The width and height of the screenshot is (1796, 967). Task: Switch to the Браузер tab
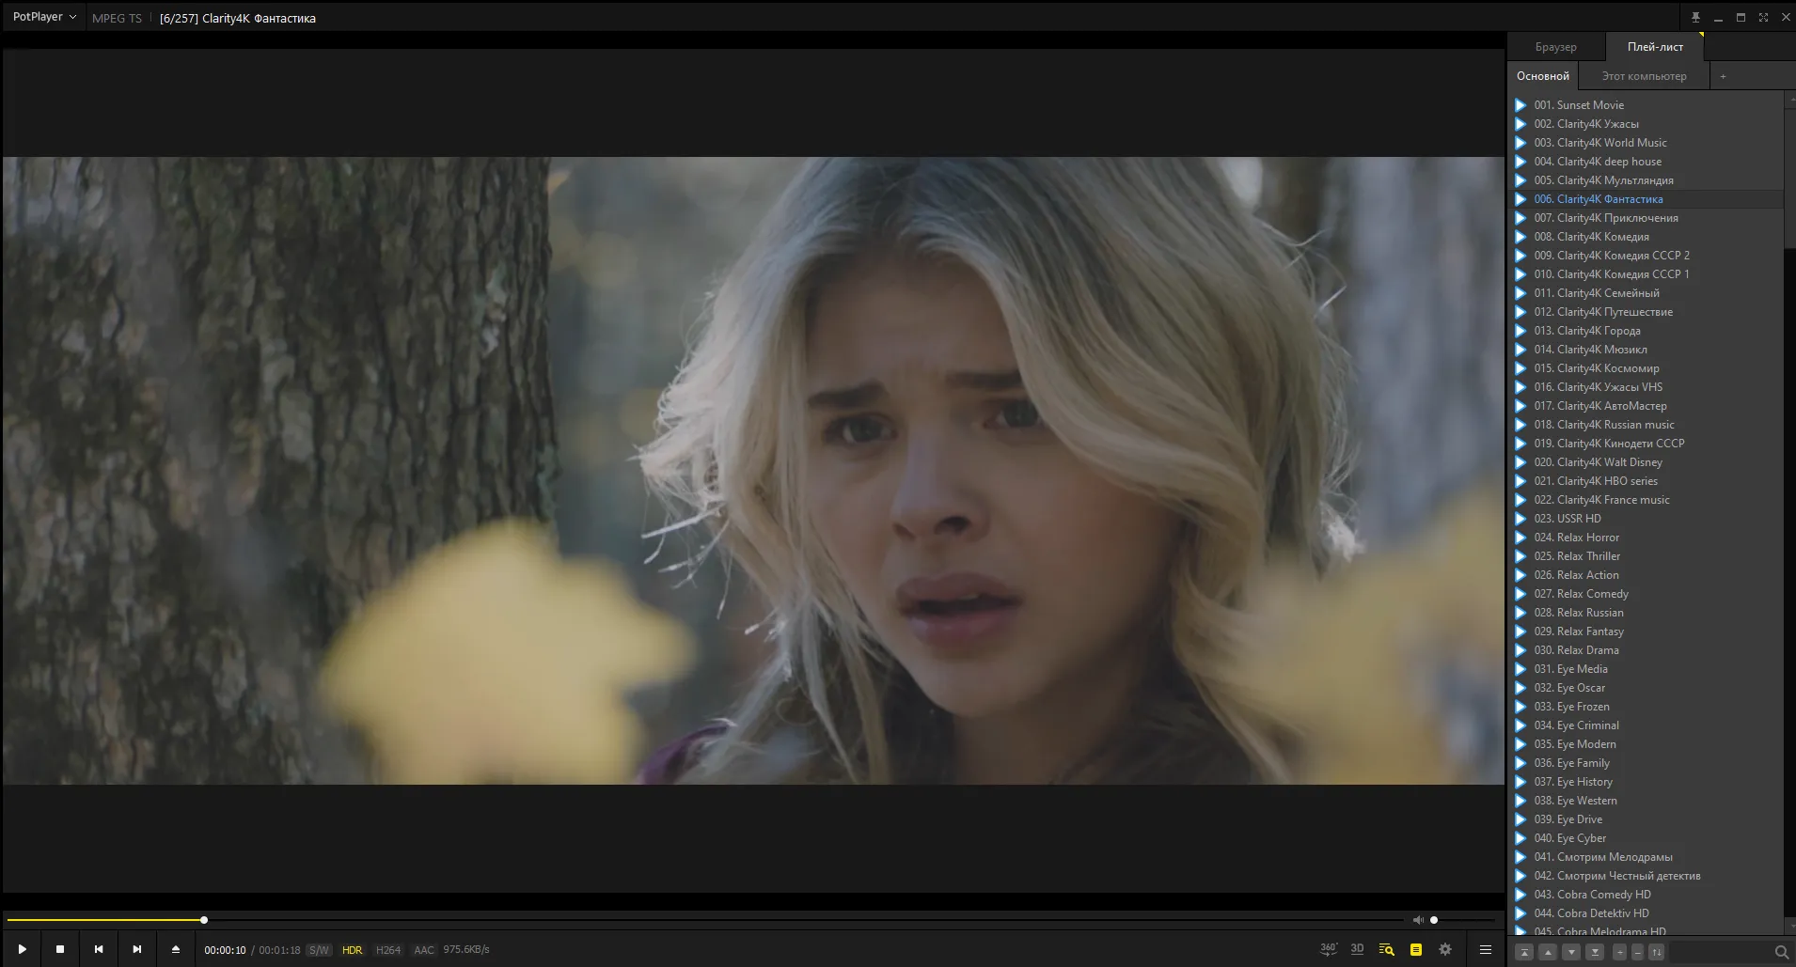point(1555,47)
